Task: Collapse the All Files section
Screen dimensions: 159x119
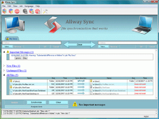Action: 4,75
